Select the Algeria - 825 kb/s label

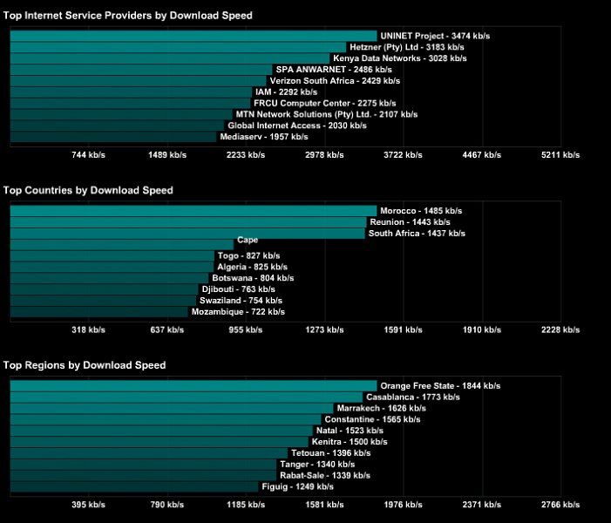[x=252, y=267]
